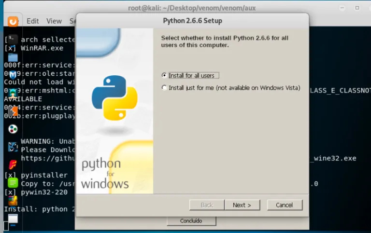Open the colorful circles dock icon

pyautogui.click(x=13, y=129)
